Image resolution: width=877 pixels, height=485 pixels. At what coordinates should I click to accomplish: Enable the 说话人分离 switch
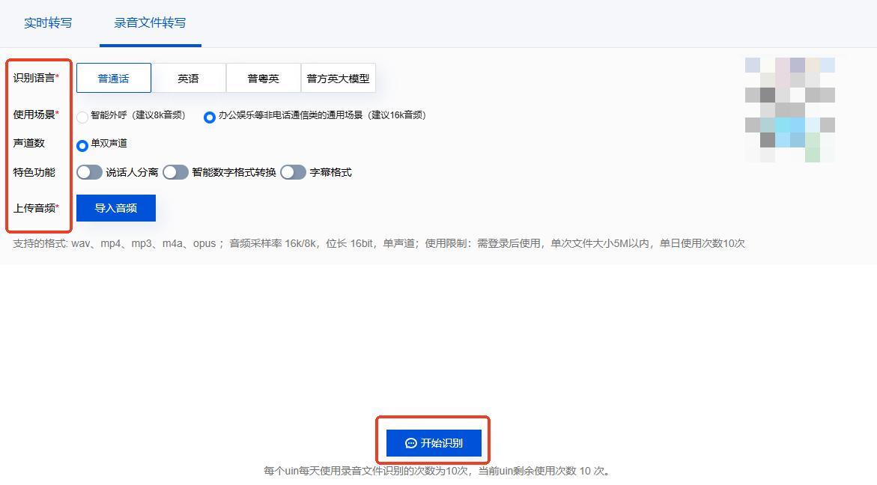coord(89,172)
